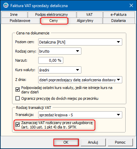The height and width of the screenshot is (149, 137).
Task: Open the Algorytmy tab
Action: (x=85, y=21)
